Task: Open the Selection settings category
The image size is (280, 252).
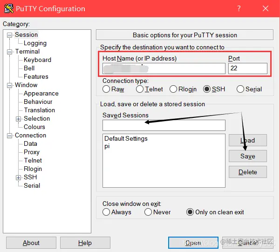Action: point(37,118)
